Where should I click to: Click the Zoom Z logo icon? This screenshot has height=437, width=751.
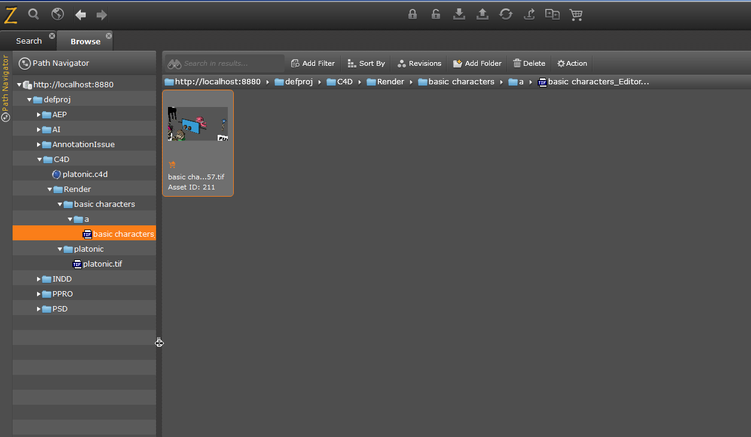[x=10, y=14]
